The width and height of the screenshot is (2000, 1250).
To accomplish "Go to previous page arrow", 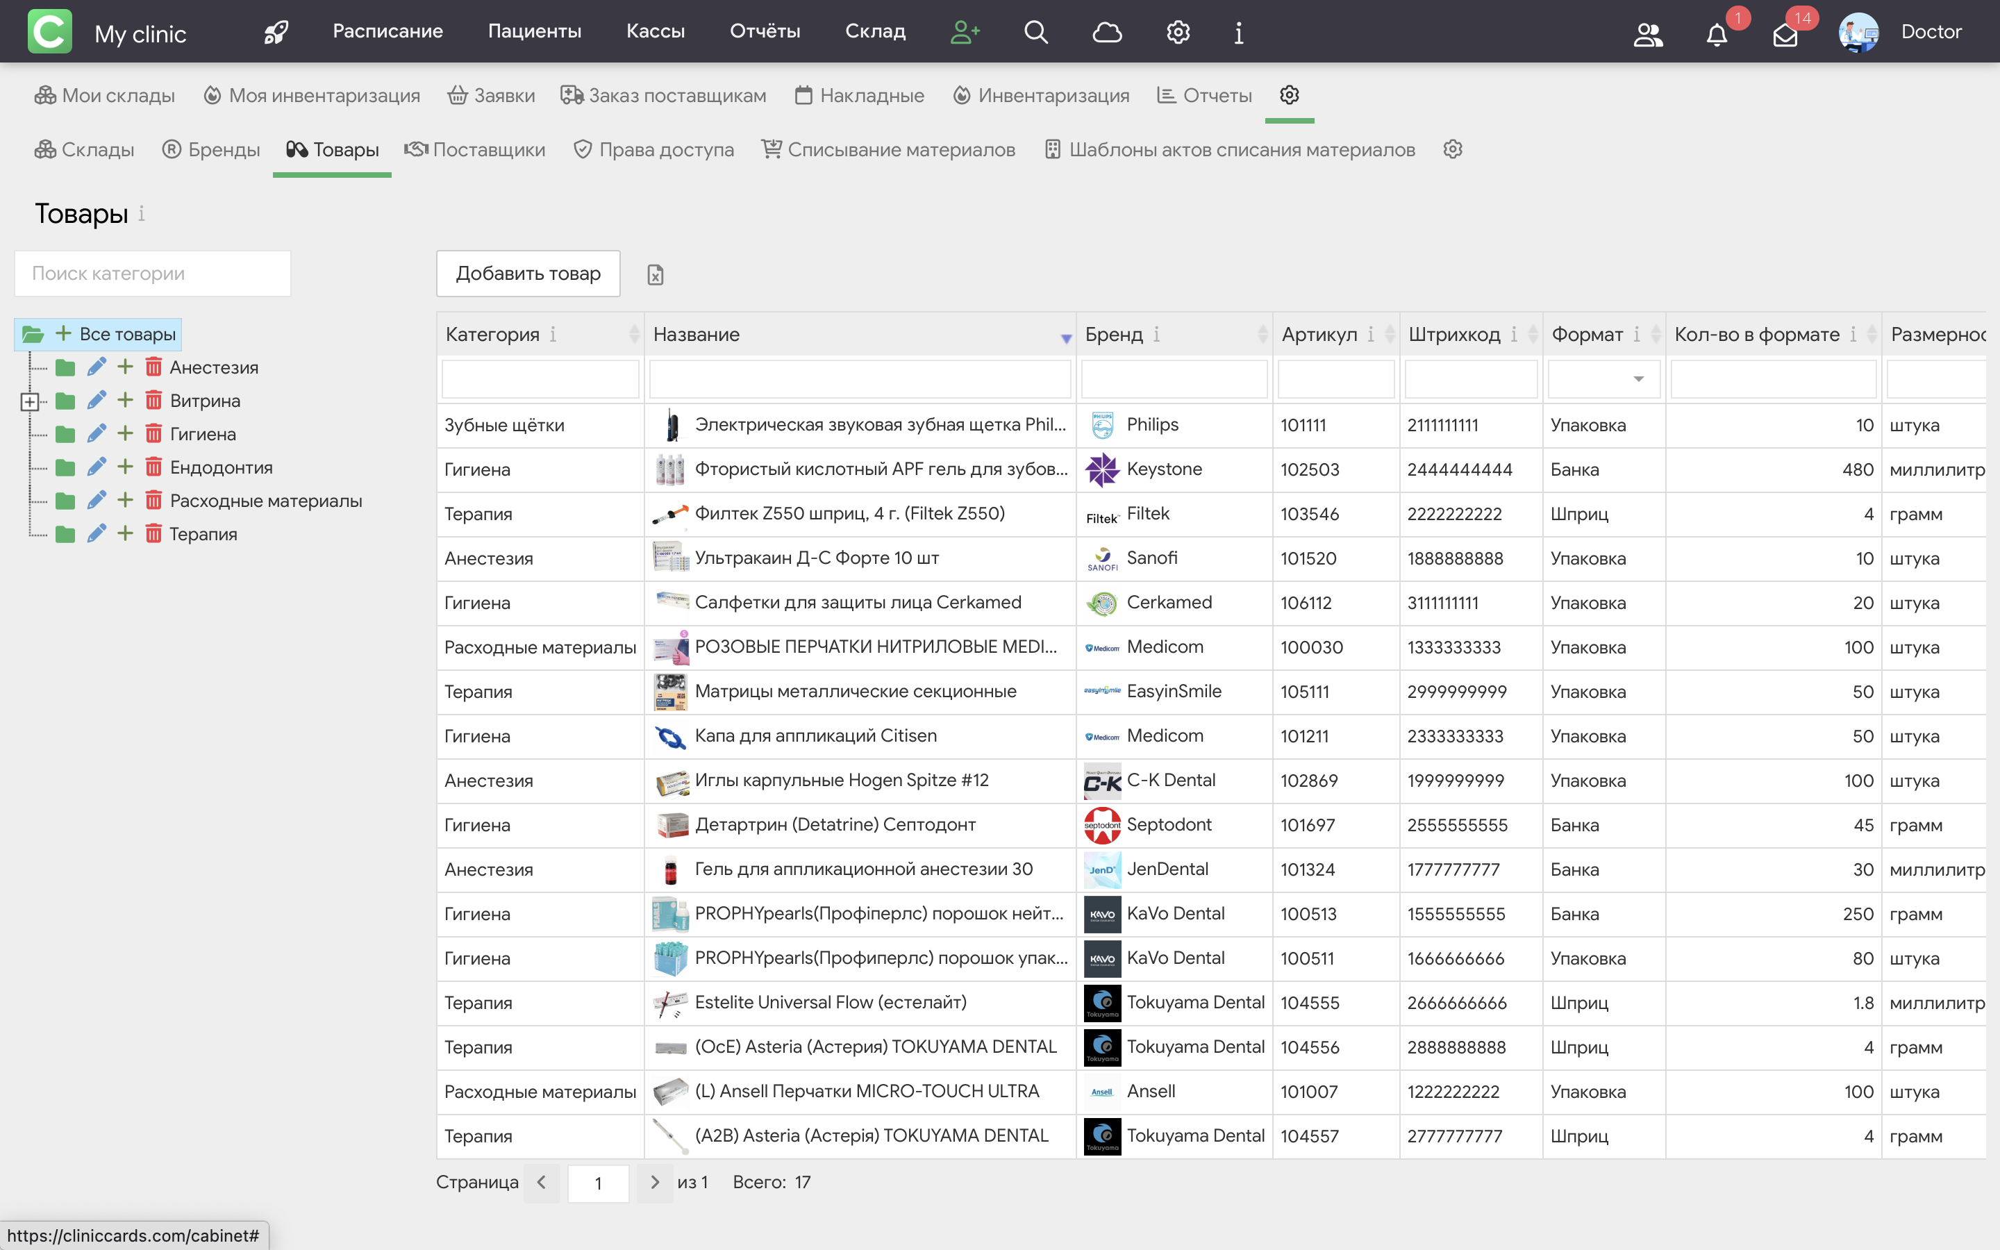I will (542, 1182).
